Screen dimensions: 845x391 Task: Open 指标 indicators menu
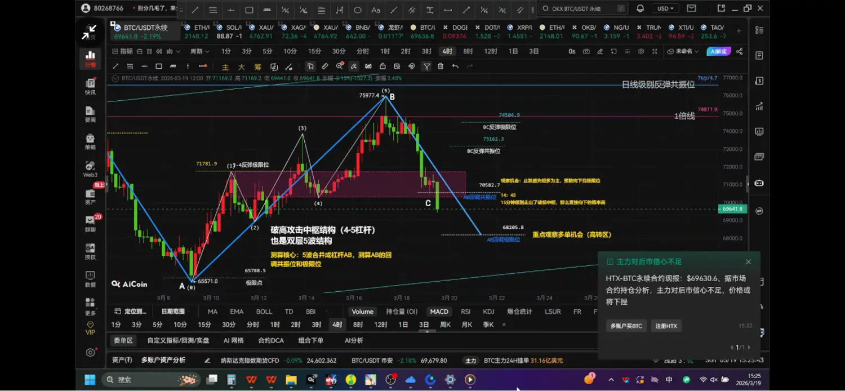(x=123, y=51)
